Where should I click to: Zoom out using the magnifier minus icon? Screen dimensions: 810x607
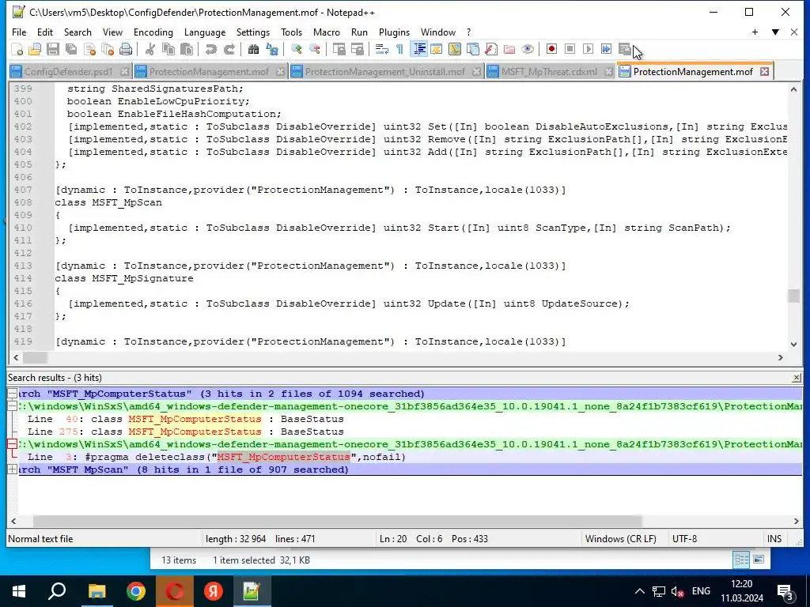click(x=314, y=49)
